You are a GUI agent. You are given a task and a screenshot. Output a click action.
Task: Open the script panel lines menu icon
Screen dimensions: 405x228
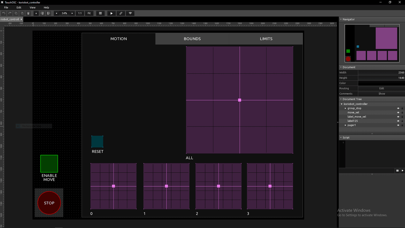(x=397, y=170)
